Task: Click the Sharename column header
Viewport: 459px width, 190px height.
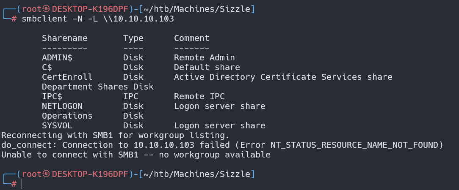Action: click(65, 38)
